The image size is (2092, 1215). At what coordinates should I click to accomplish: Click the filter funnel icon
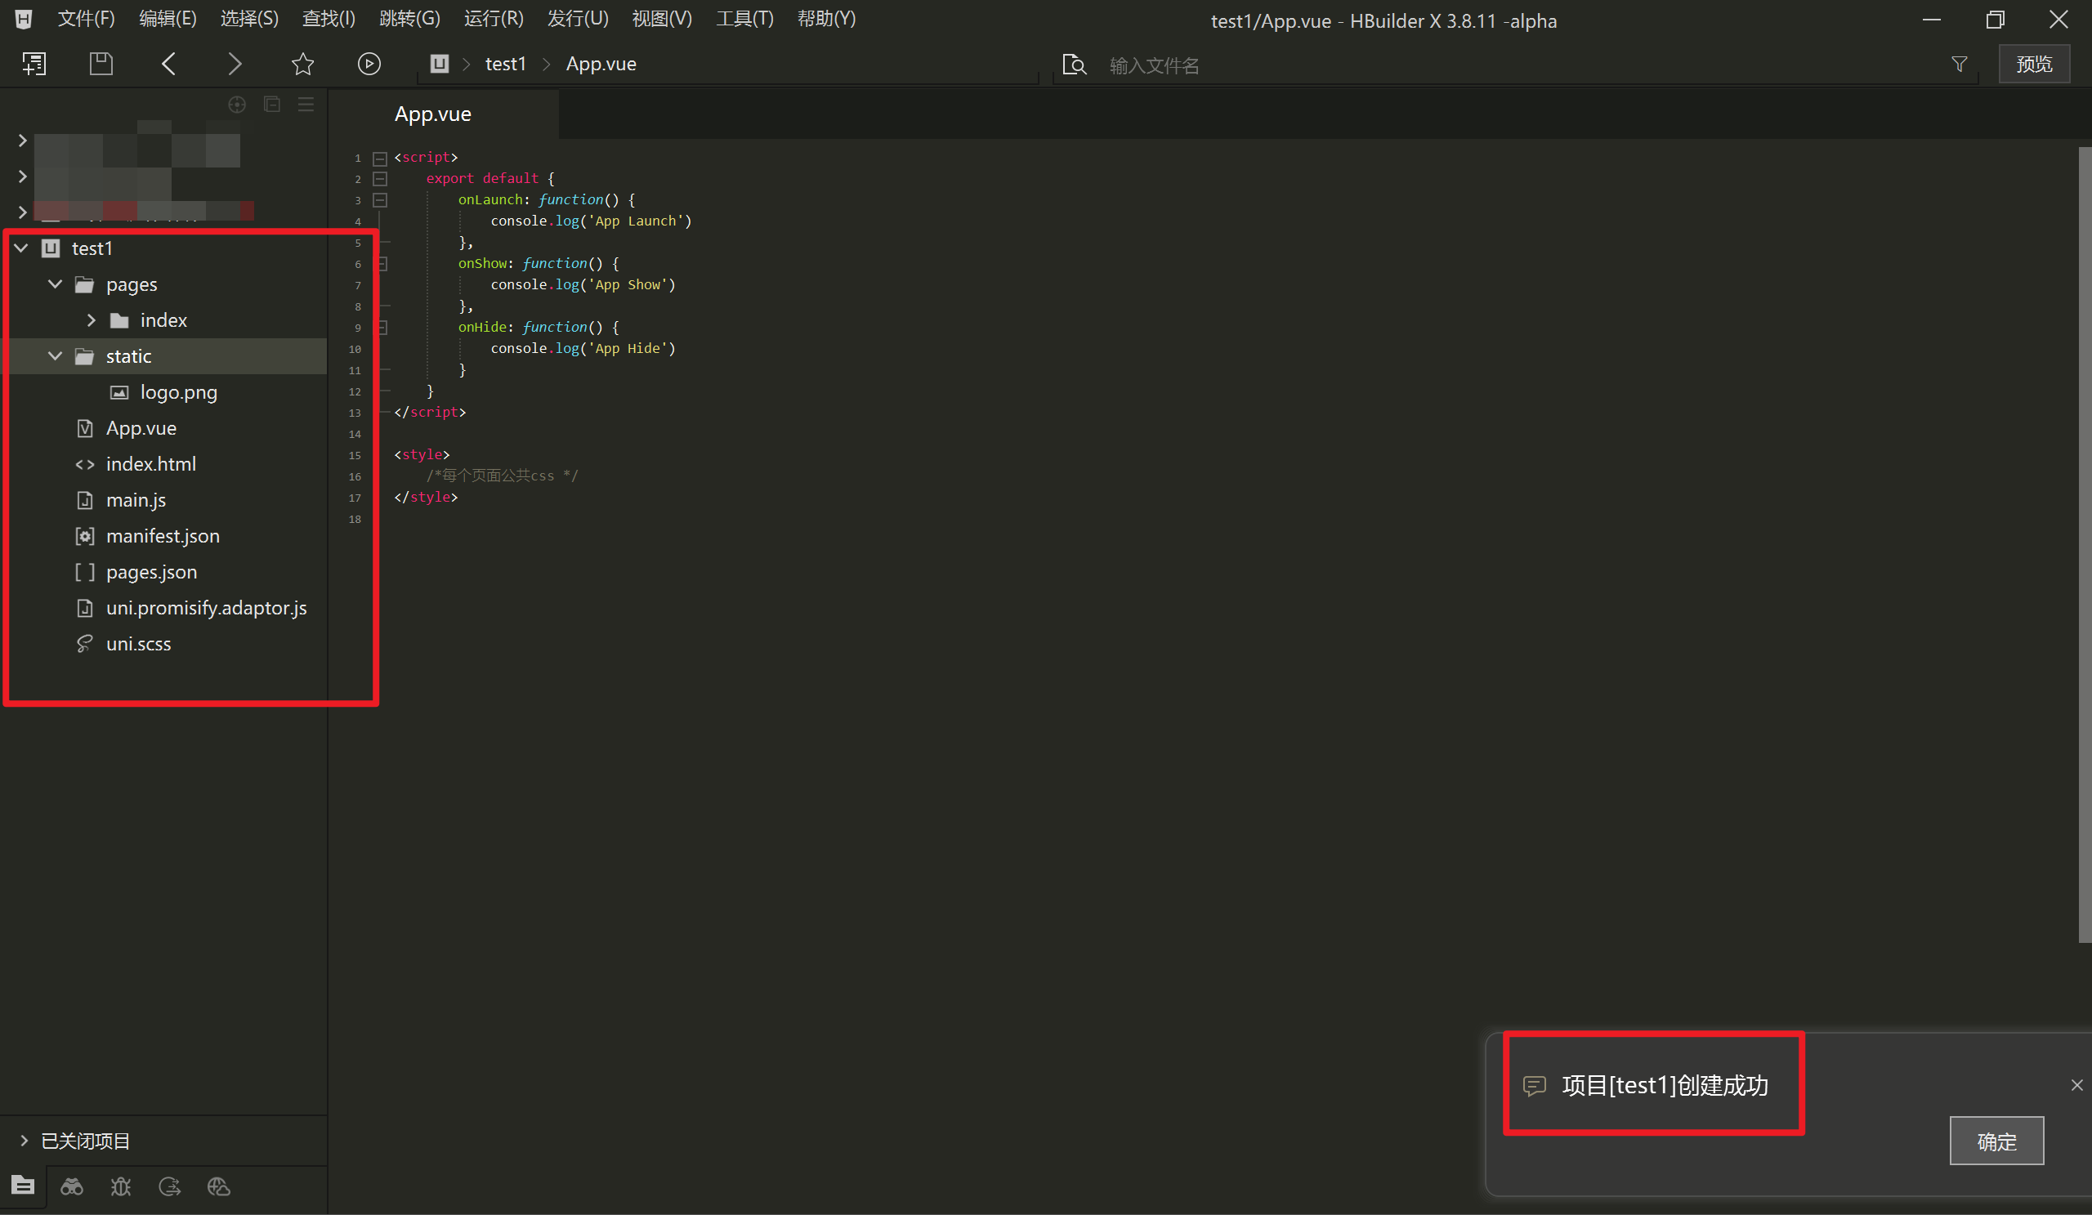pyautogui.click(x=1959, y=64)
